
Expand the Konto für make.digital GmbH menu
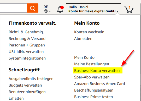[93, 9]
